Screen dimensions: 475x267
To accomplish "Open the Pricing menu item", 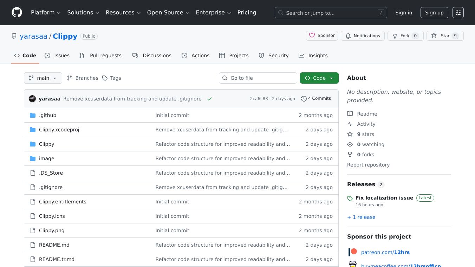I will pyautogui.click(x=247, y=12).
